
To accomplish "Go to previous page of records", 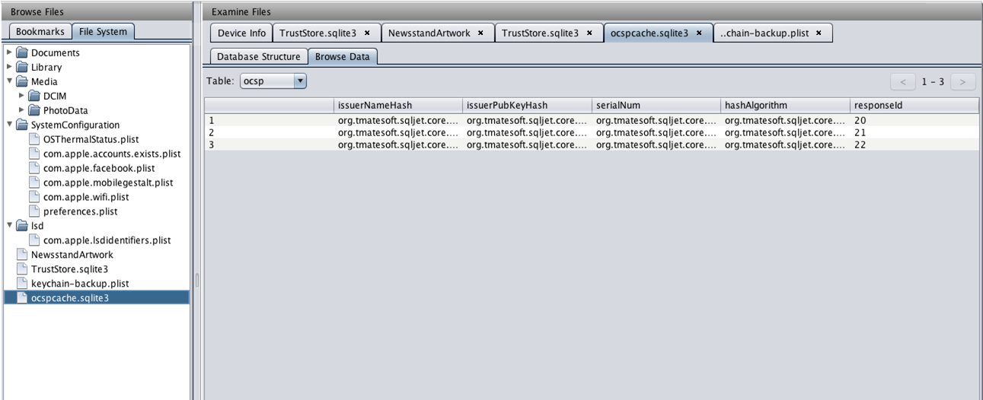I will (x=903, y=81).
